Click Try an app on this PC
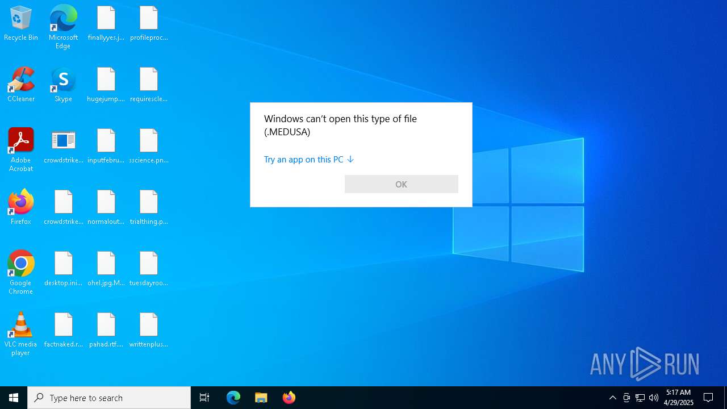Viewport: 727px width, 409px height. pos(309,160)
